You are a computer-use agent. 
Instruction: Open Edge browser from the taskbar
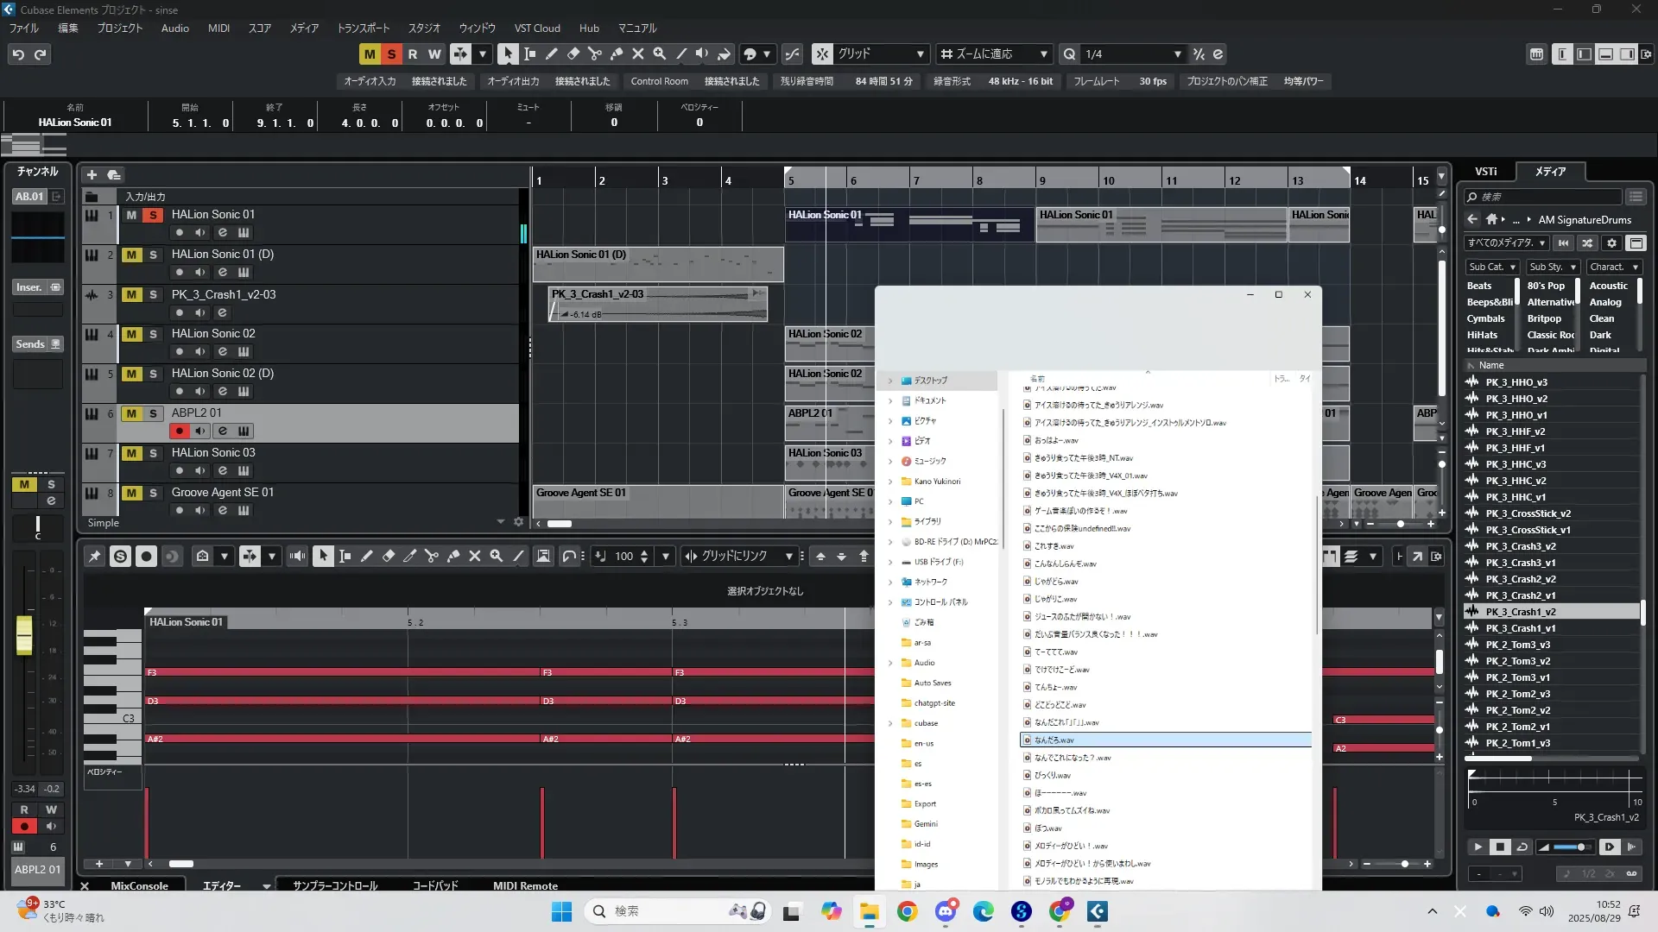pyautogui.click(x=983, y=911)
